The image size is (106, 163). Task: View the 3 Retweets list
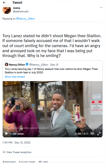9,162
